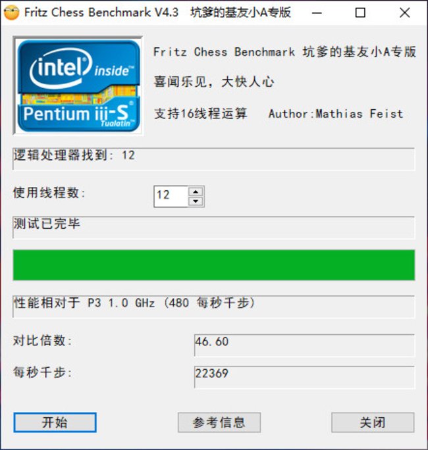The height and width of the screenshot is (450, 428).
Task: Decrease thread count with the down arrow
Action: (196, 201)
